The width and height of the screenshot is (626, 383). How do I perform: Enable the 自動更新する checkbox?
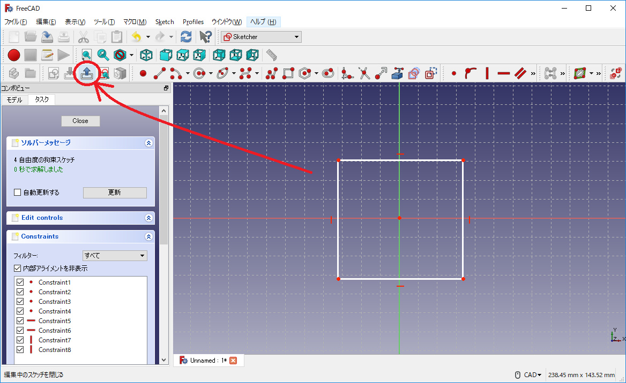click(17, 193)
